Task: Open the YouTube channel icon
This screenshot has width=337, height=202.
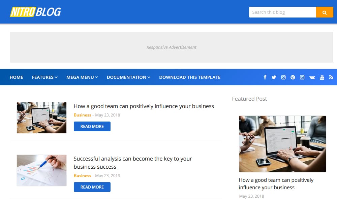Action: 322,77
